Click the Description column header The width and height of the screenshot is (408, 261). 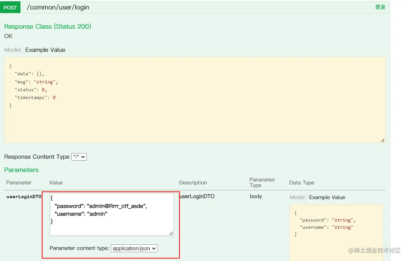193,182
